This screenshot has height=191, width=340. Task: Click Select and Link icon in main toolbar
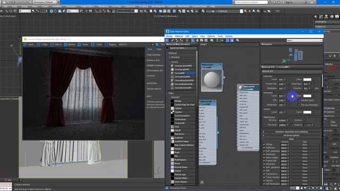(6, 11)
